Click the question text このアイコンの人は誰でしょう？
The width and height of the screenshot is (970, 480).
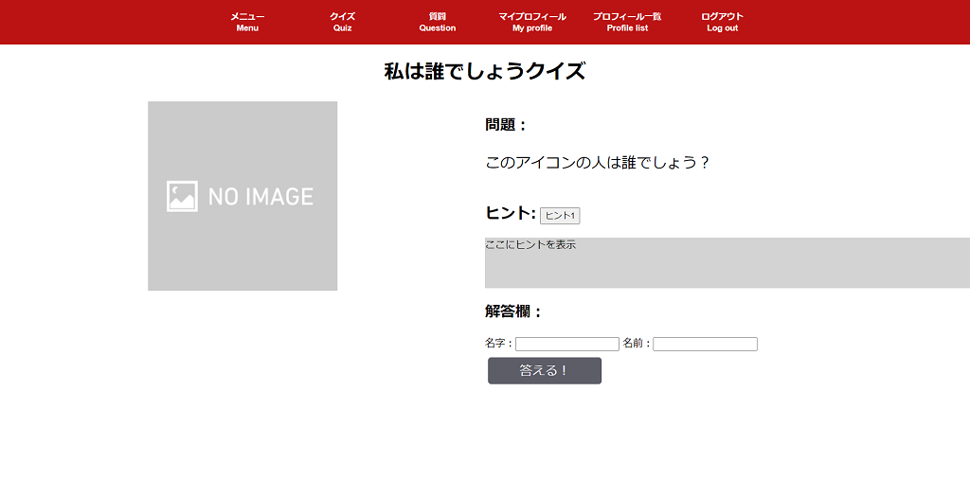pyautogui.click(x=597, y=163)
